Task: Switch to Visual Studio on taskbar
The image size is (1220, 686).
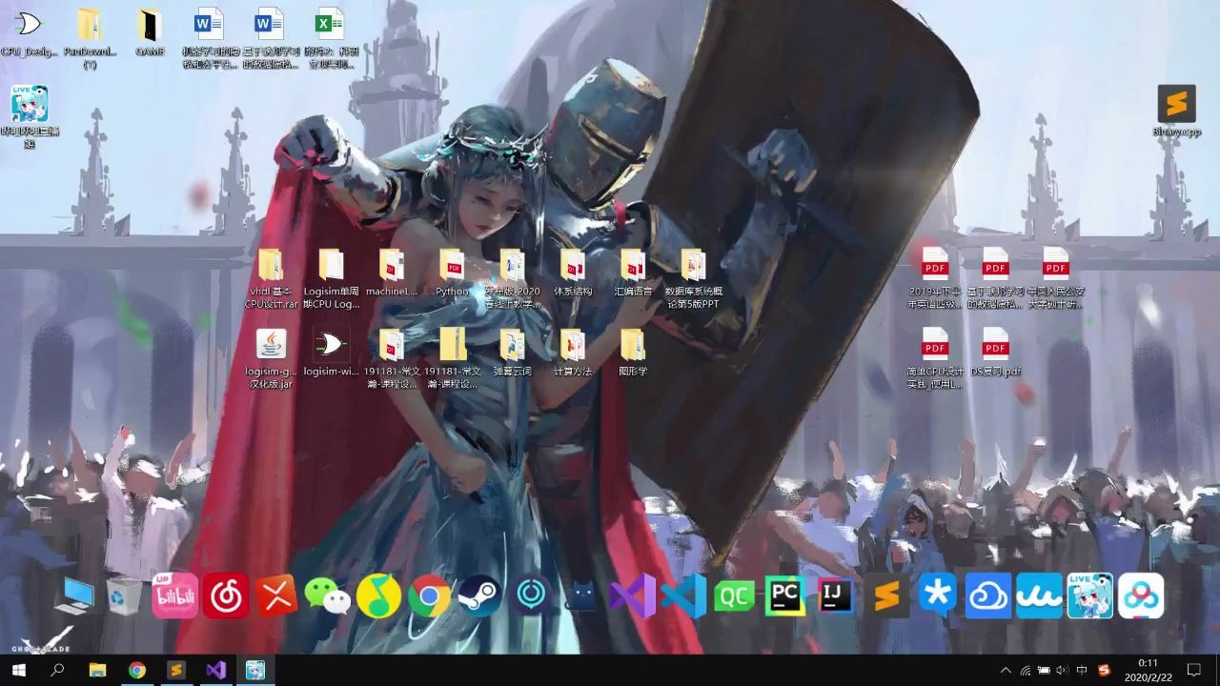Action: (x=215, y=670)
